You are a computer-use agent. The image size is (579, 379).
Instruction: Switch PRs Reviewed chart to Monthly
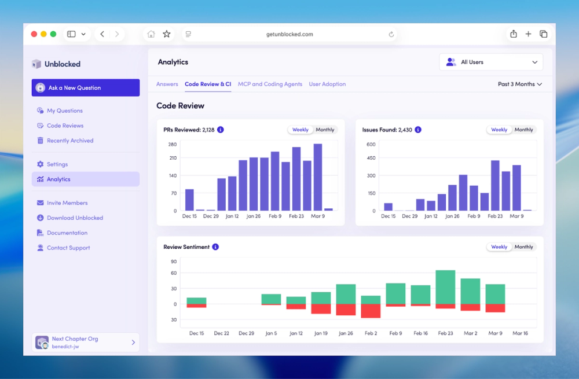pos(325,130)
